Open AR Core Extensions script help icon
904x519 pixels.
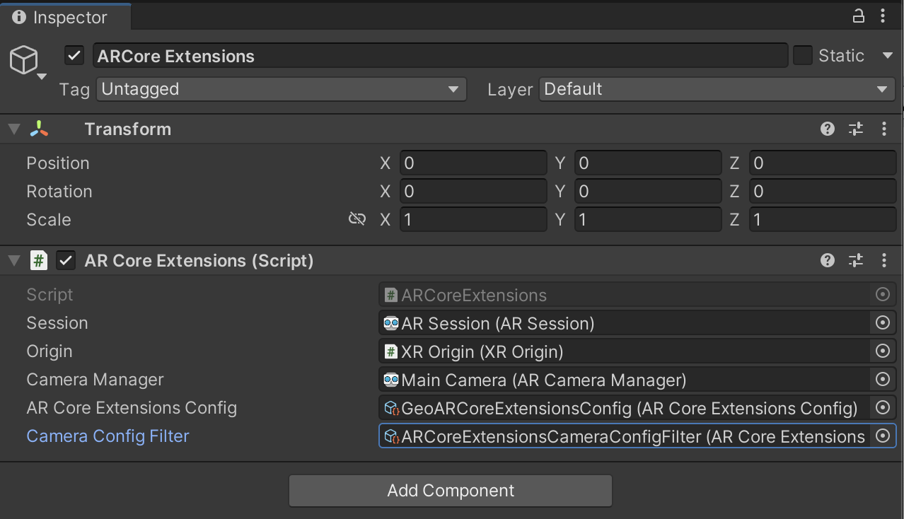[x=828, y=260]
